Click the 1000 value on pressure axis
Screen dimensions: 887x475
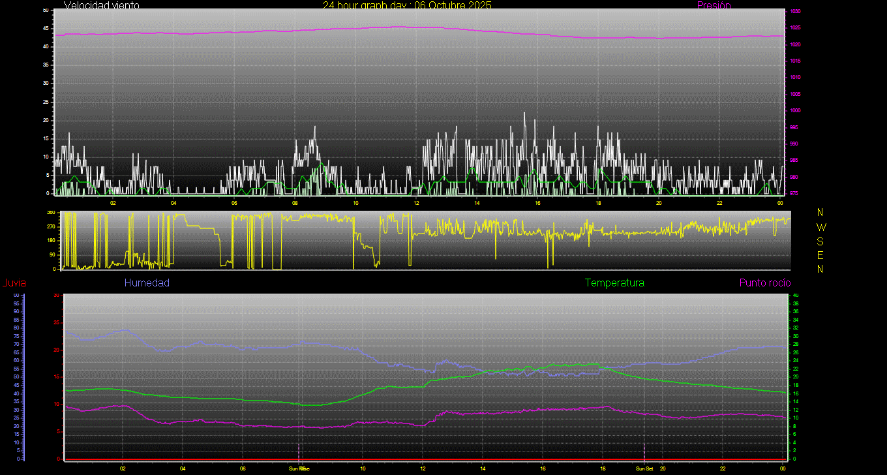[796, 111]
